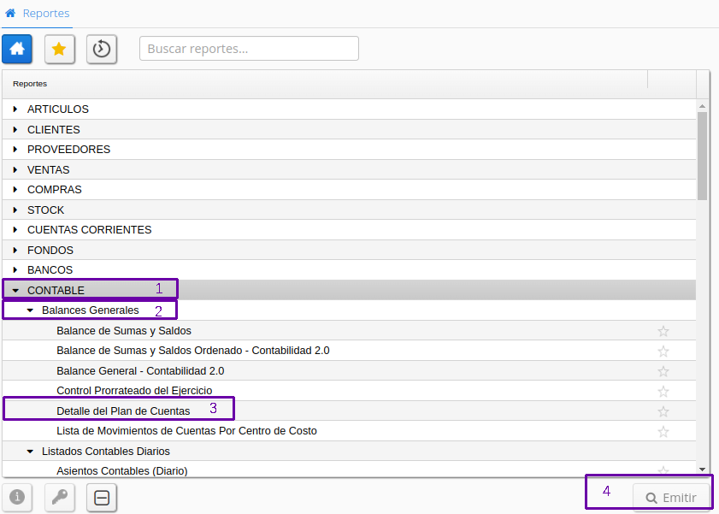Image resolution: width=719 pixels, height=514 pixels.
Task: Star Lista de Movimientos de Cuentas report
Action: click(x=663, y=431)
